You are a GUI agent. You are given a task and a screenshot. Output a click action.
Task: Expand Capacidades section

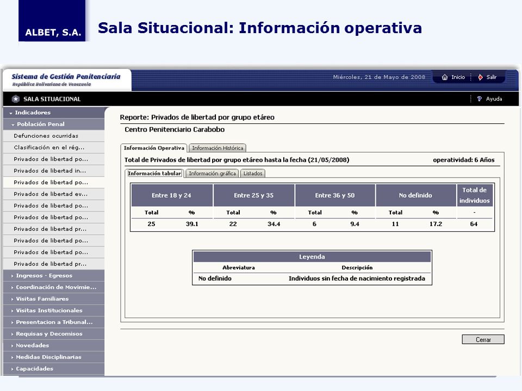54,369
